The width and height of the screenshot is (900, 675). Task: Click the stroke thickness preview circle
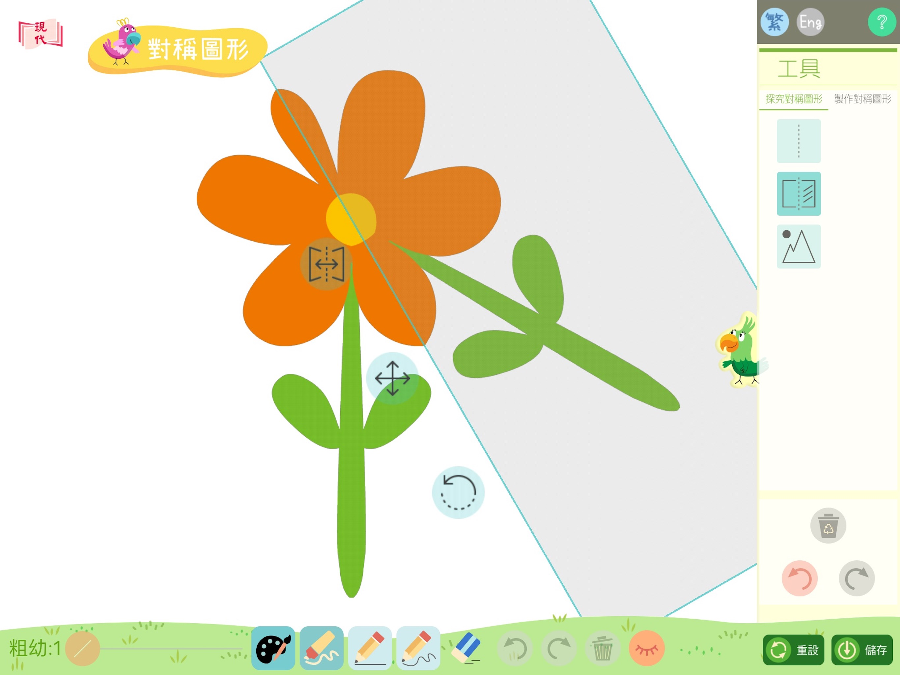pyautogui.click(x=83, y=649)
